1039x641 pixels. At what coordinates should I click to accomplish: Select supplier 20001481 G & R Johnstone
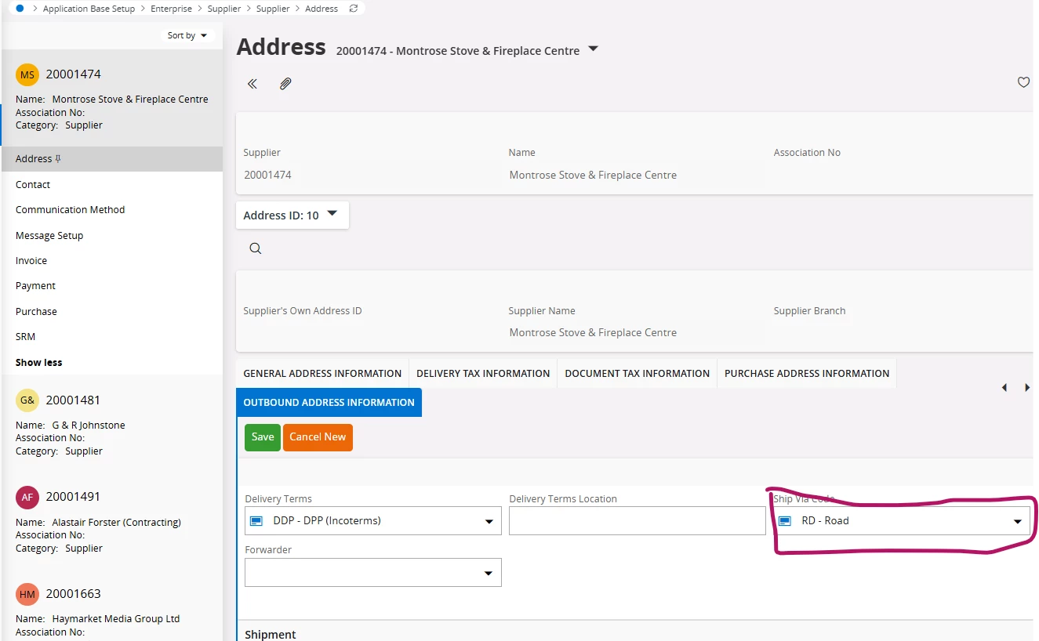(111, 424)
